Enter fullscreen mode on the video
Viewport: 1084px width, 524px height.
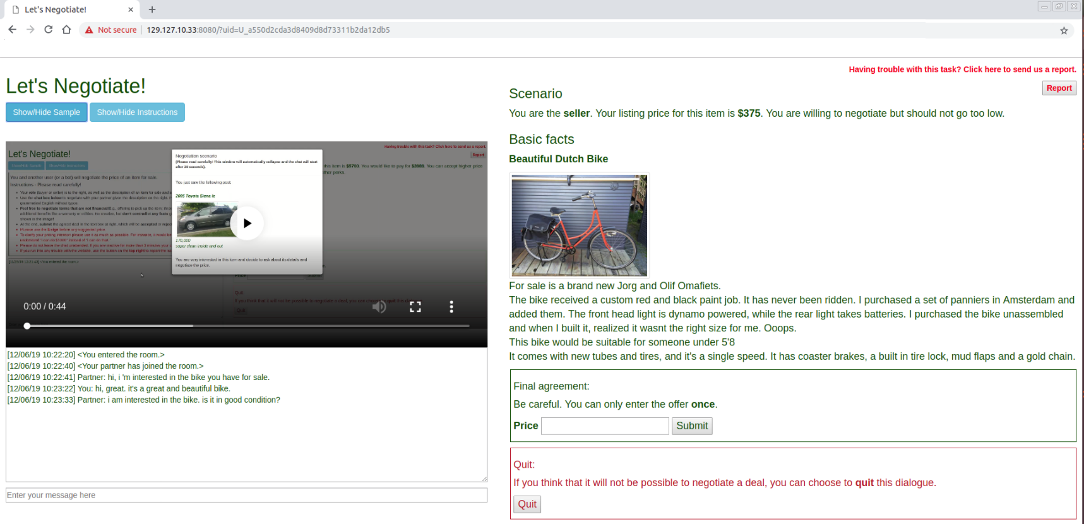pos(415,307)
